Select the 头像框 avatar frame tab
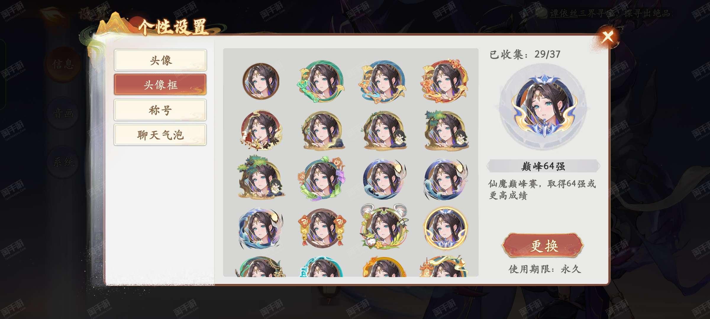The image size is (710, 319). (160, 85)
